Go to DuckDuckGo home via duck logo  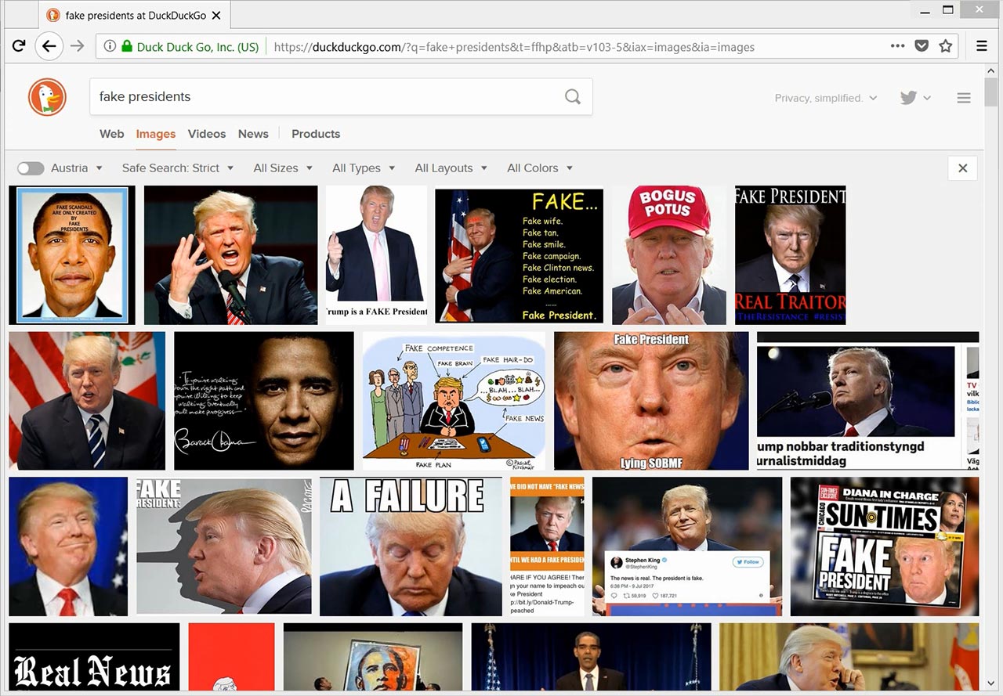point(47,97)
